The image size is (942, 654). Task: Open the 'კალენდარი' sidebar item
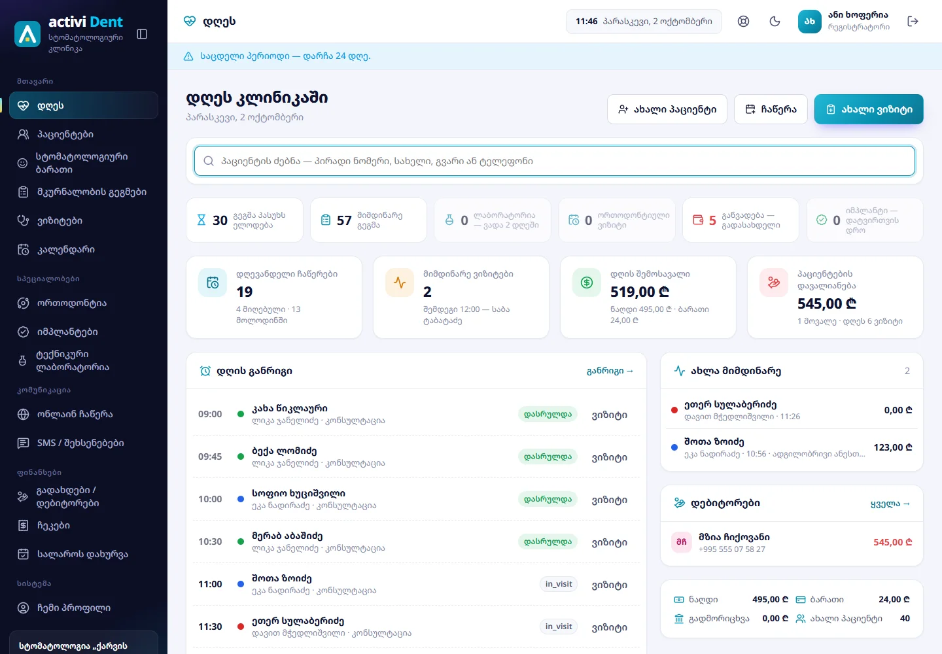[84, 249]
